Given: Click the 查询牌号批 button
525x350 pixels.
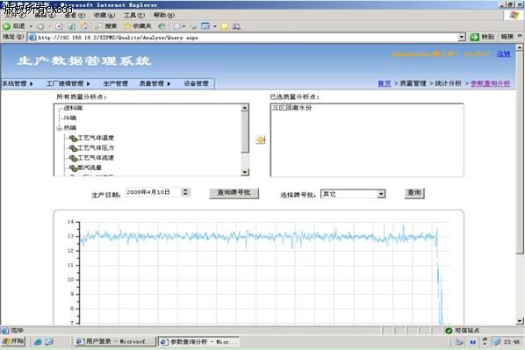Looking at the screenshot, I should tap(234, 193).
